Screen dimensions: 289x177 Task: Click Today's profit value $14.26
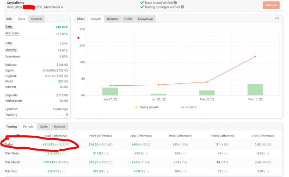pyautogui.click(x=93, y=145)
